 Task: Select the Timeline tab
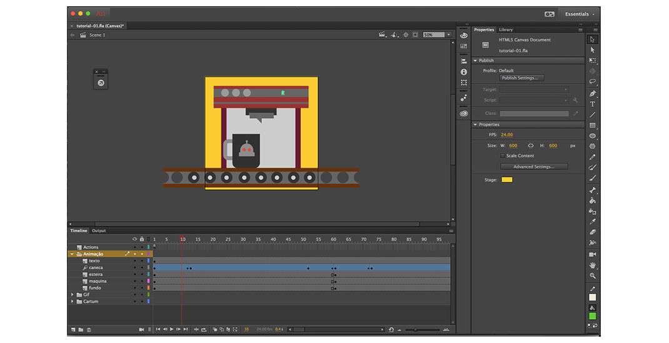pos(79,231)
